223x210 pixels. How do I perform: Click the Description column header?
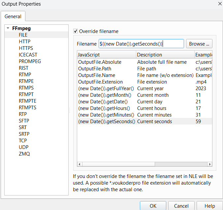tap(165, 54)
